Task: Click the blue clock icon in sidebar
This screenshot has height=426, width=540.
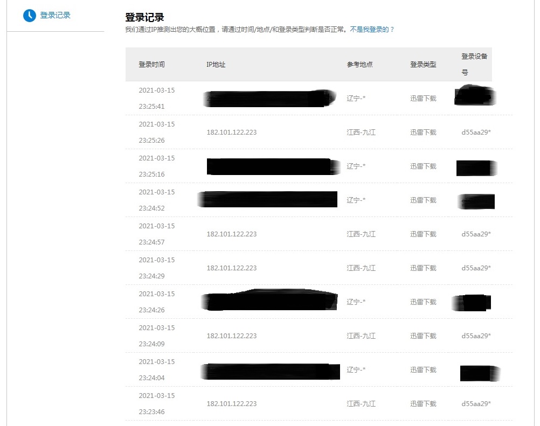Action: coord(29,15)
